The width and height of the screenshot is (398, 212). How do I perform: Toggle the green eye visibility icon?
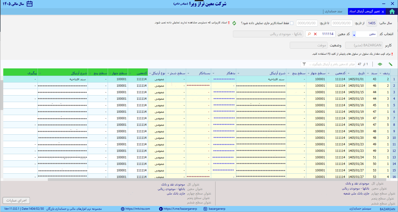(380, 64)
